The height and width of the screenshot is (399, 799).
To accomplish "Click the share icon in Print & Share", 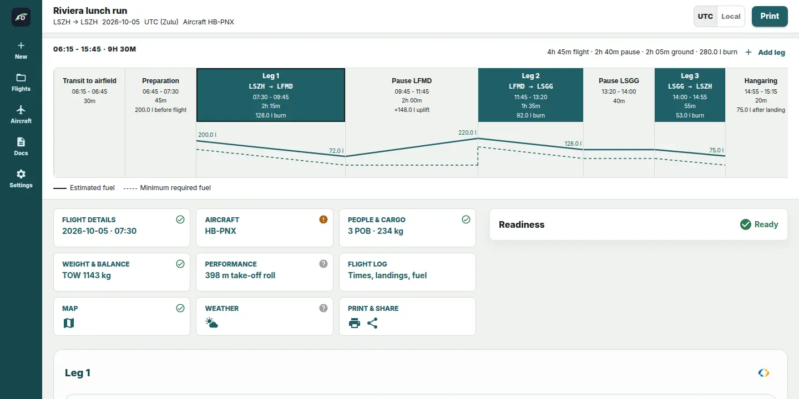I will coord(372,323).
